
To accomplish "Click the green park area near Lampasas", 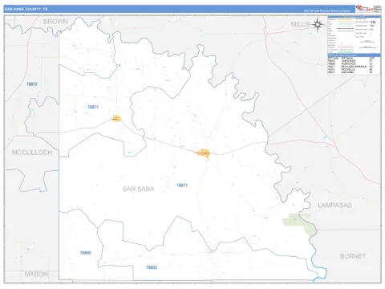I will pyautogui.click(x=299, y=223).
